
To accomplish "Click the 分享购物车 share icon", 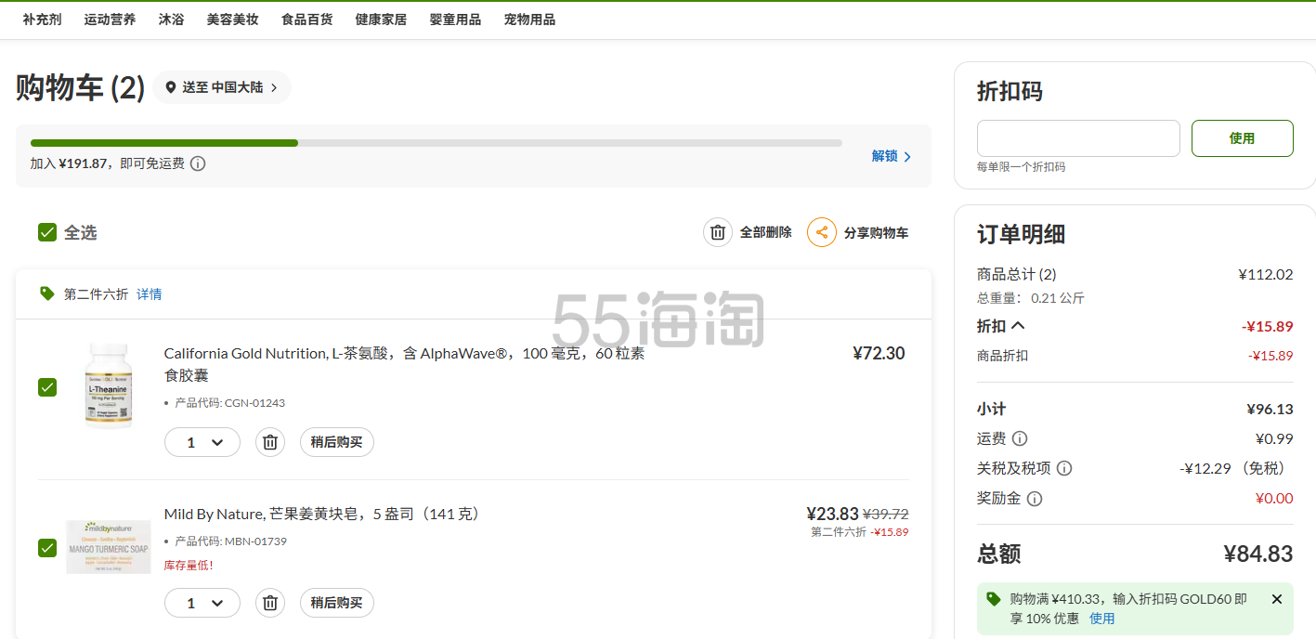I will click(822, 232).
